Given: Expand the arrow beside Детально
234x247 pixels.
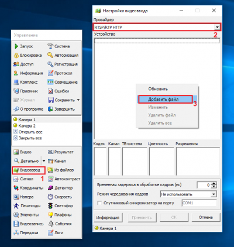Looking at the screenshot, I should [x=44, y=161].
